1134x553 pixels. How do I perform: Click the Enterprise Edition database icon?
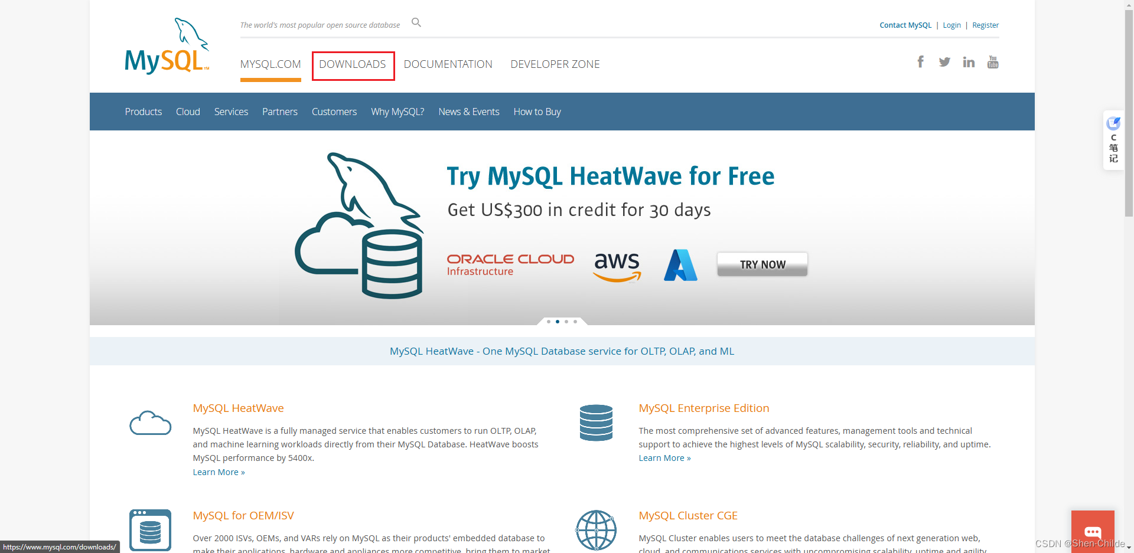[596, 423]
